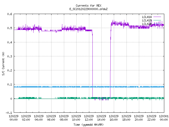The image size is (169, 127).
Task: Click the purple LCL41A legend line sample
Action: click(x=157, y=17)
